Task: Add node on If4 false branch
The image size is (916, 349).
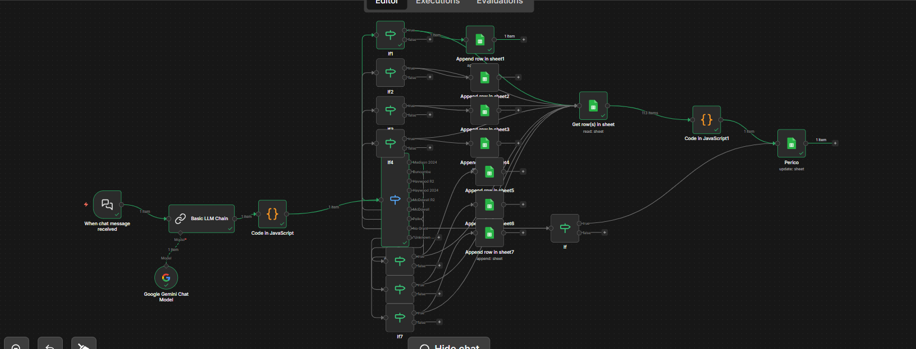Action: click(430, 148)
